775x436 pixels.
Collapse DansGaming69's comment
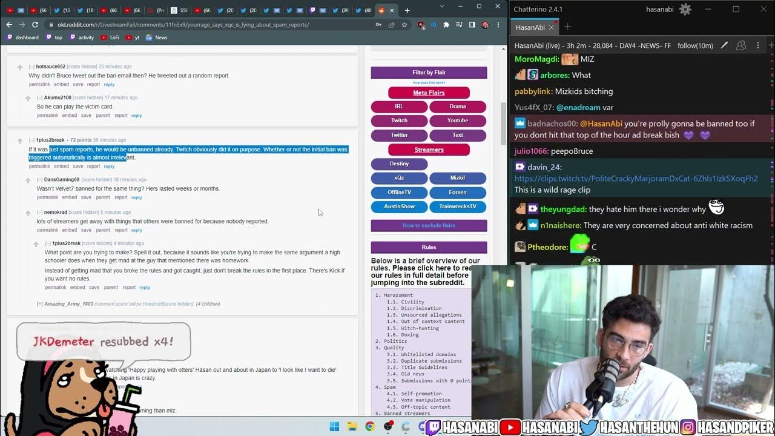[39, 179]
